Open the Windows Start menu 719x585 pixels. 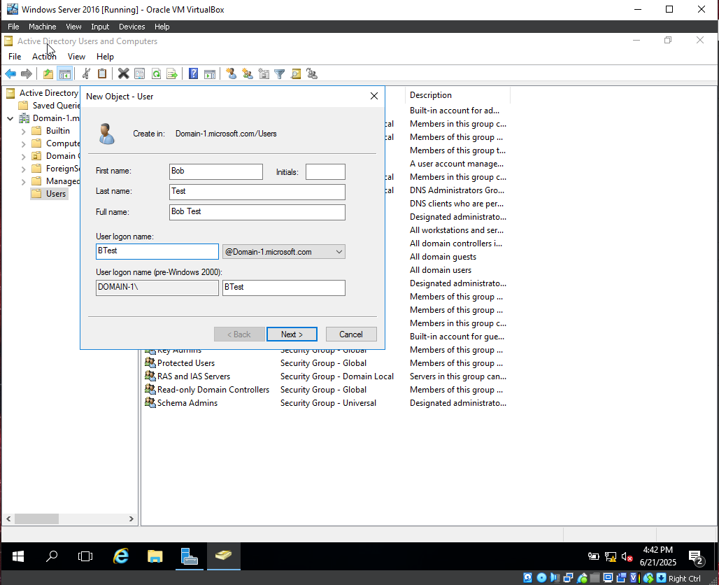[18, 556]
